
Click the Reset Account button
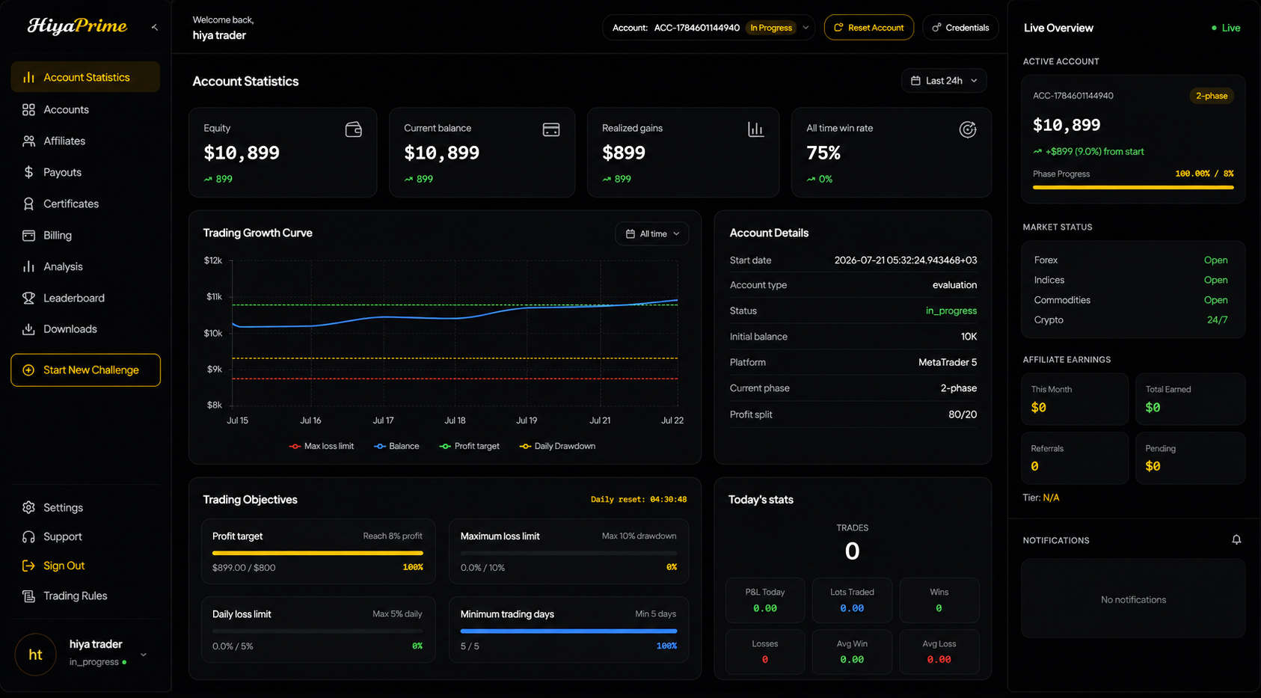point(868,28)
